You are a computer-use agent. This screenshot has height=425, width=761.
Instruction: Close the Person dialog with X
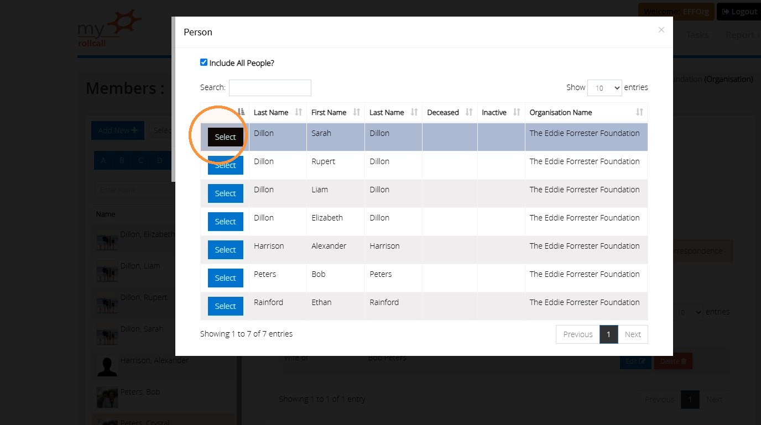tap(661, 30)
